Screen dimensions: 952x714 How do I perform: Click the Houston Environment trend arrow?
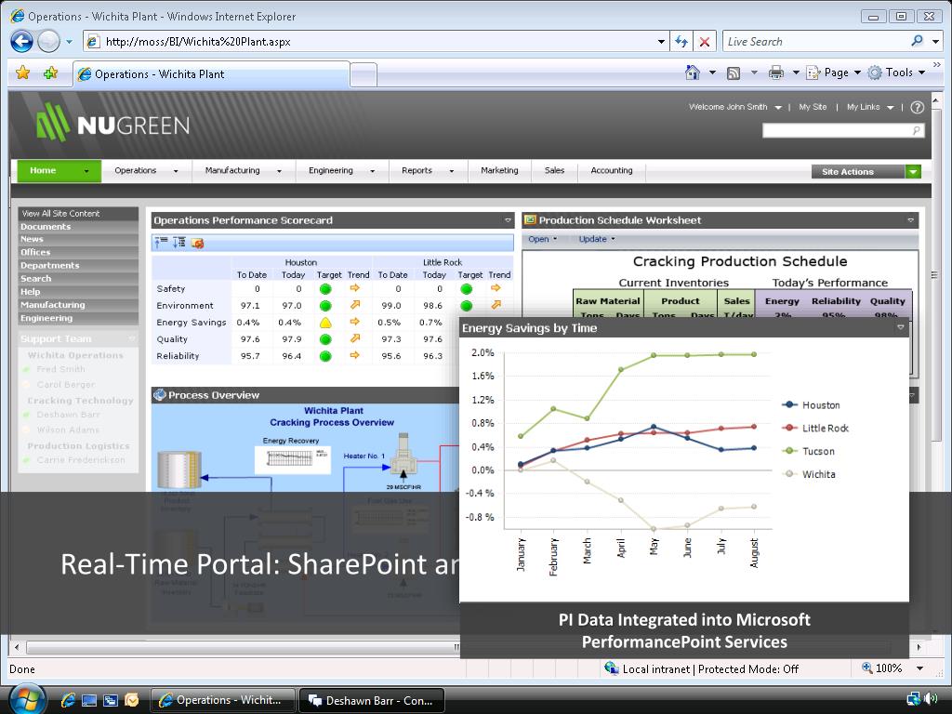point(355,305)
